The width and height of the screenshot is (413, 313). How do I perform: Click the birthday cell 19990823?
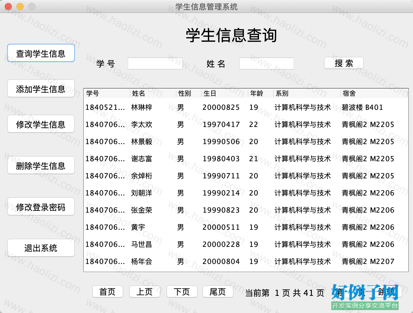tap(221, 210)
